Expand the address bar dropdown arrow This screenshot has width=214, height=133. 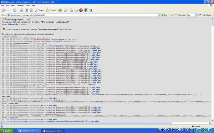159,15
